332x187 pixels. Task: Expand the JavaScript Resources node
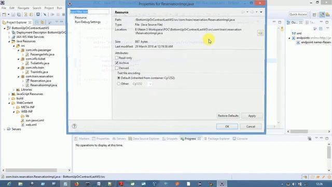(9, 94)
